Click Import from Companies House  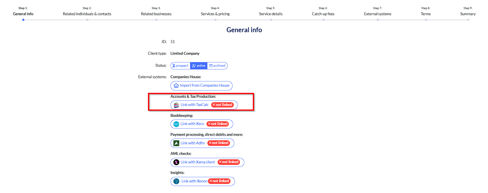coord(204,86)
